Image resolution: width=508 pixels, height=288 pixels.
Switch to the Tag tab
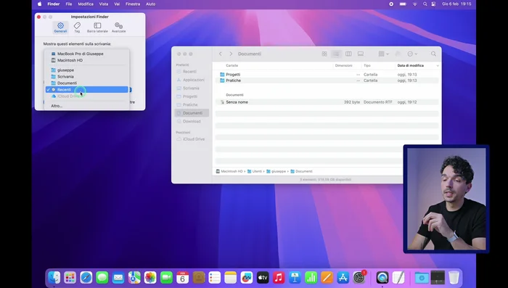[77, 28]
